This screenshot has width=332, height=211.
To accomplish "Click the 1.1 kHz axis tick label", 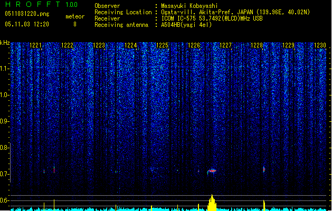I will tap(4, 69).
